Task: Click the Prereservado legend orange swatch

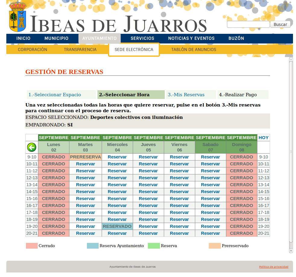Action: coord(215,246)
